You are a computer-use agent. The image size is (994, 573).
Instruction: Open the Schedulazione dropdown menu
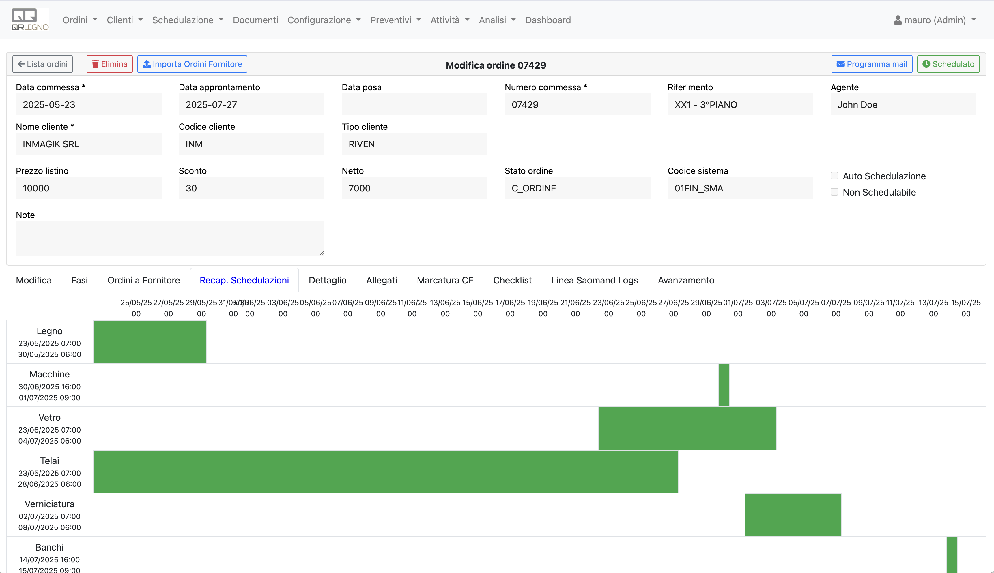pos(188,20)
